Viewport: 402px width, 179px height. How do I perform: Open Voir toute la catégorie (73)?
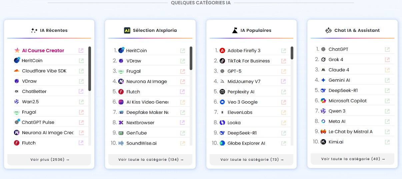pyautogui.click(x=252, y=160)
